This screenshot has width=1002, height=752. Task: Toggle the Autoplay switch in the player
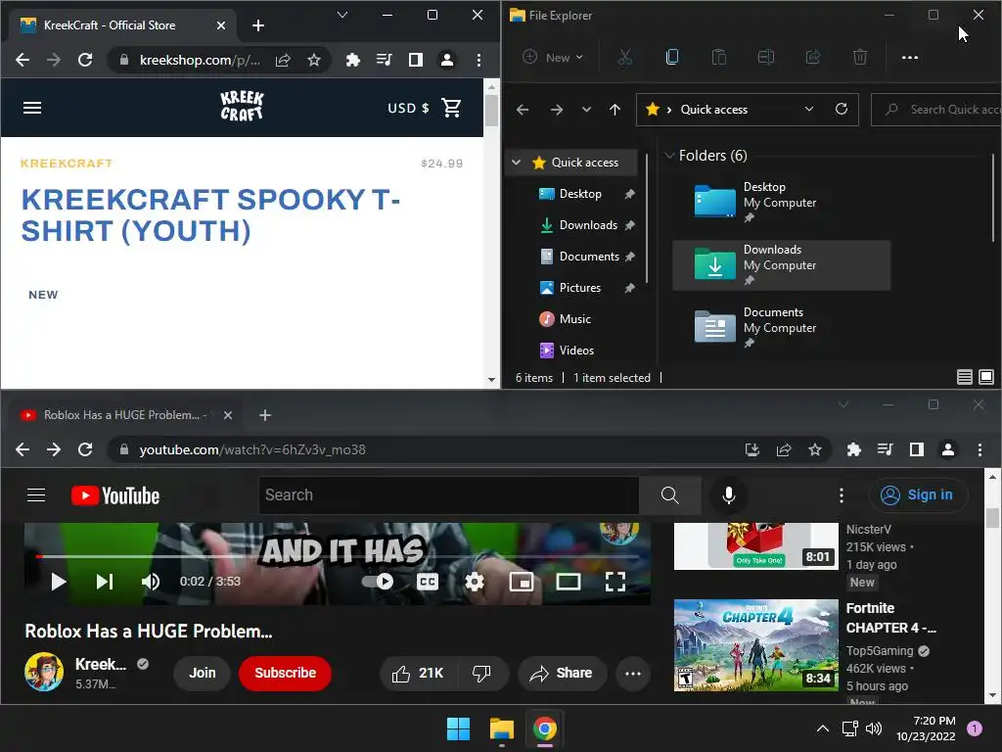tap(378, 582)
